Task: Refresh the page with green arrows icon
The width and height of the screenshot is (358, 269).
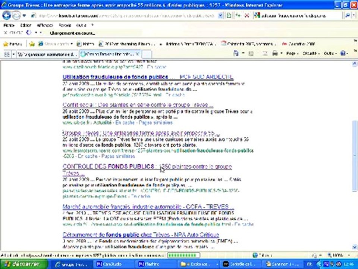Action: click(238, 16)
